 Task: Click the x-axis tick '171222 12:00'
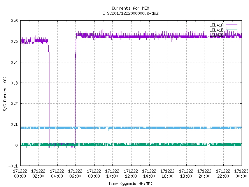[131, 173]
